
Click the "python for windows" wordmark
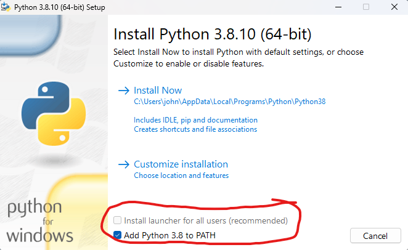click(x=39, y=221)
